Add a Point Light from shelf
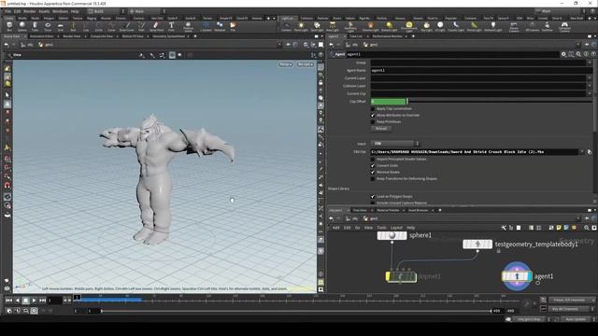This screenshot has height=336, width=598. (x=301, y=27)
